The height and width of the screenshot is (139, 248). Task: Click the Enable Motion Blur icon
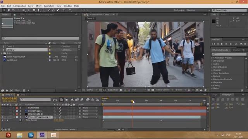pyautogui.click(x=82, y=100)
